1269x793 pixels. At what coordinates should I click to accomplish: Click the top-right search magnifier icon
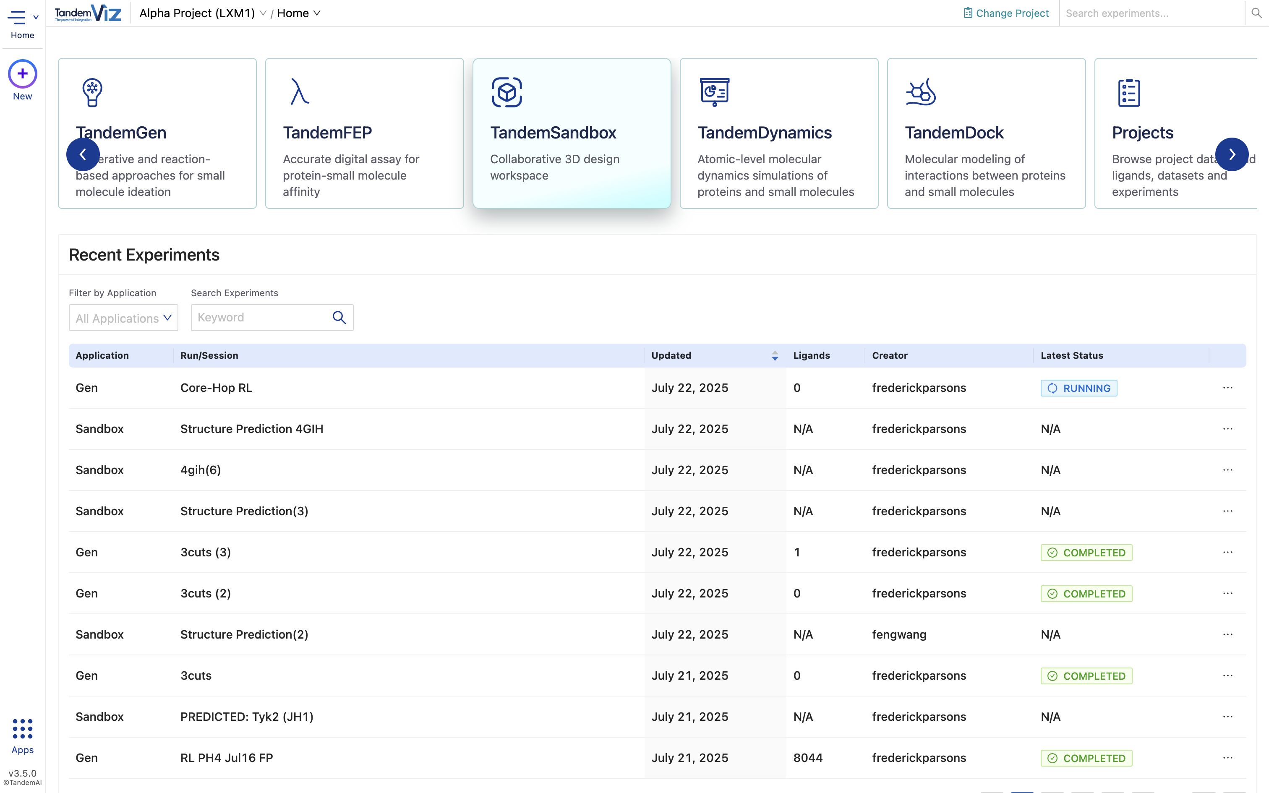[1256, 13]
